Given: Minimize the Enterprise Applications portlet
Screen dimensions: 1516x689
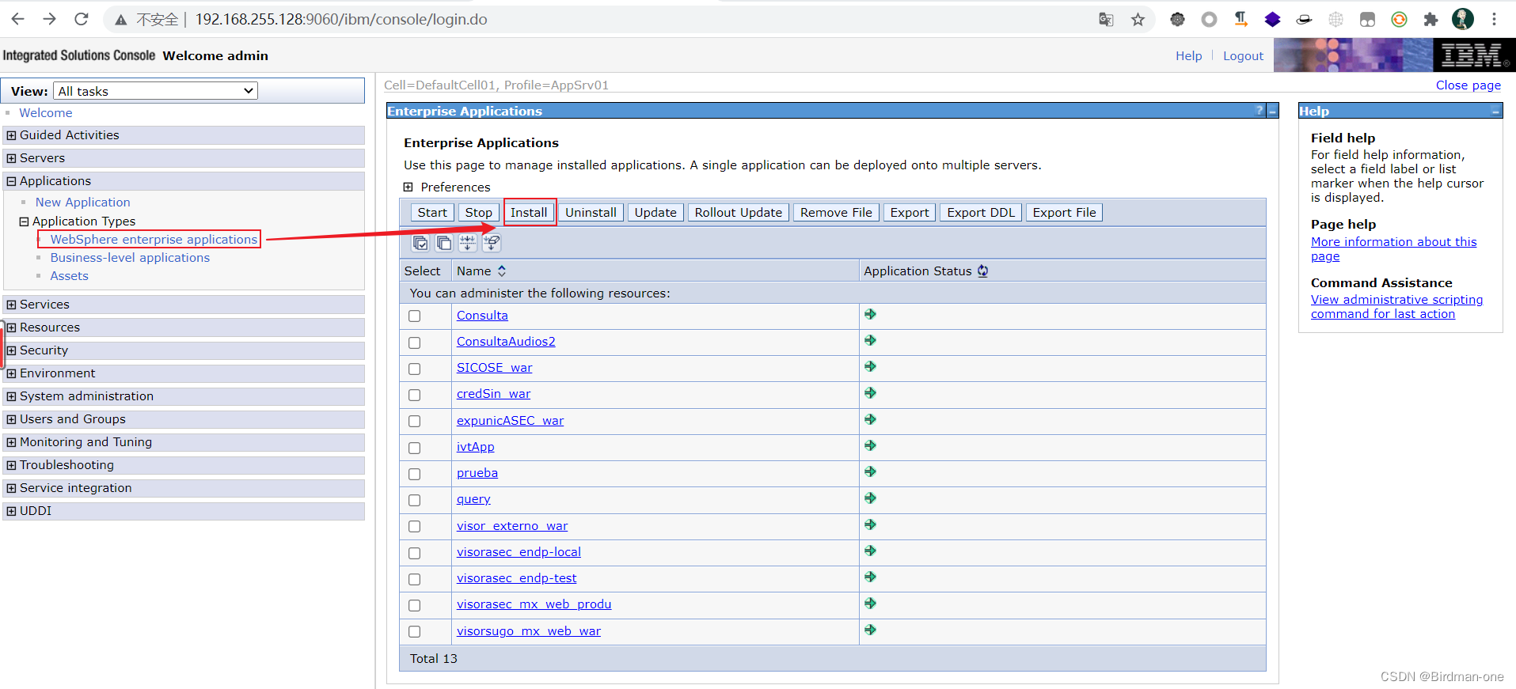Looking at the screenshot, I should (1272, 111).
